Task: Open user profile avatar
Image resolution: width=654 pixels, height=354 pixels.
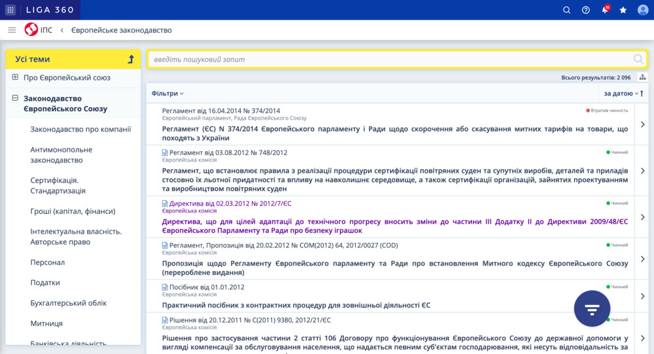Action: tap(643, 10)
